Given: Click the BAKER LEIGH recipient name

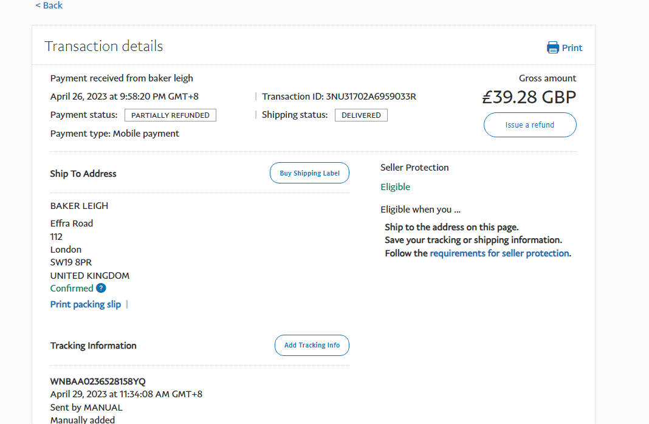Looking at the screenshot, I should (x=79, y=206).
